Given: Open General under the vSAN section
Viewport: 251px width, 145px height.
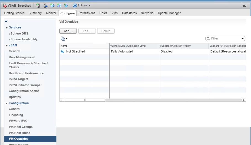Looking at the screenshot, I should (x=14, y=51).
